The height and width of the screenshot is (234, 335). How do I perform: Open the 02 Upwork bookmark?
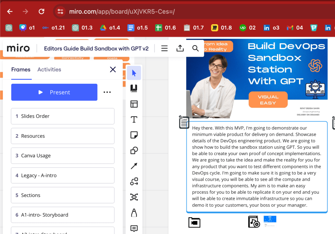248,28
